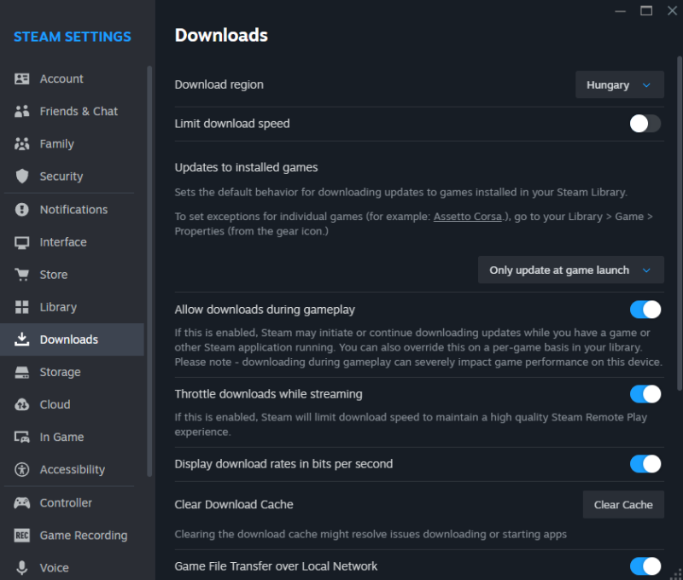Follow the Assetto Corsa link
The height and width of the screenshot is (580, 683).
[x=467, y=217]
